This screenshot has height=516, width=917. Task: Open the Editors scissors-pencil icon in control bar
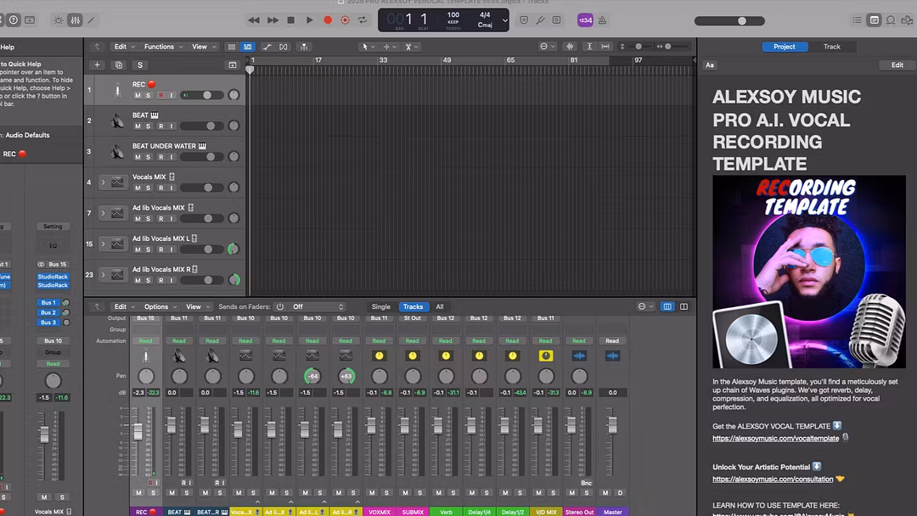91,20
